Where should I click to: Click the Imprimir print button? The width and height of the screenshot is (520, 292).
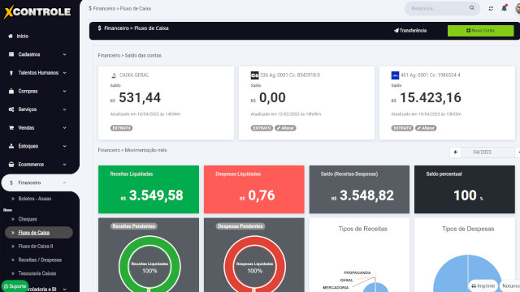tap(483, 286)
